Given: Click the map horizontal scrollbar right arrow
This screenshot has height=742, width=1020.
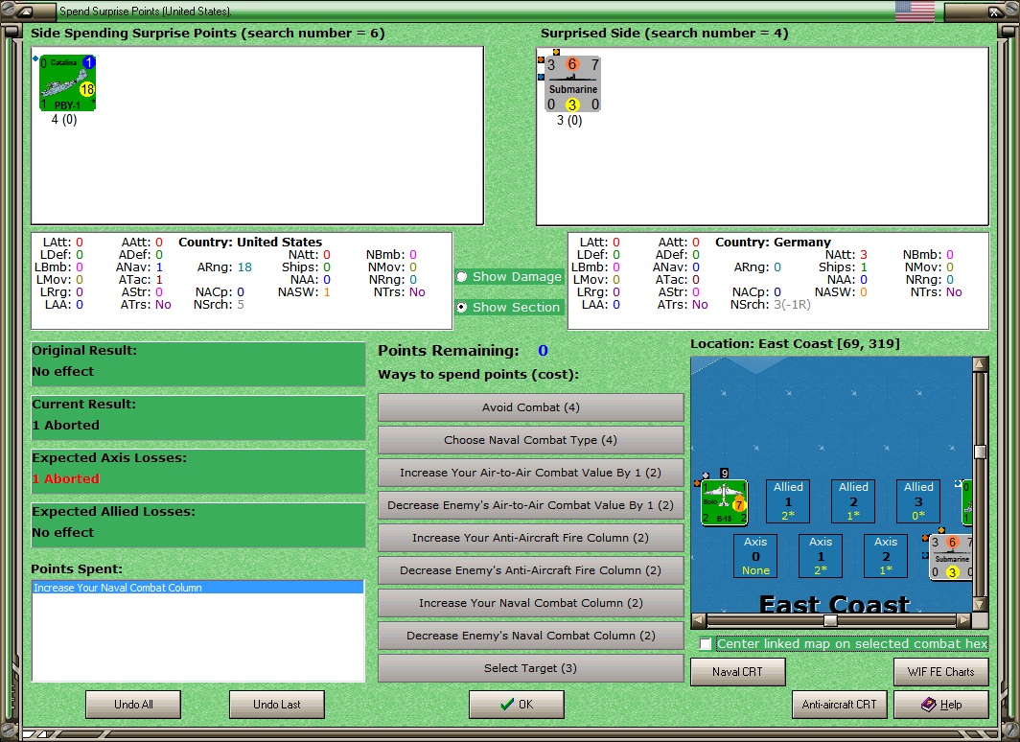Looking at the screenshot, I should 964,619.
